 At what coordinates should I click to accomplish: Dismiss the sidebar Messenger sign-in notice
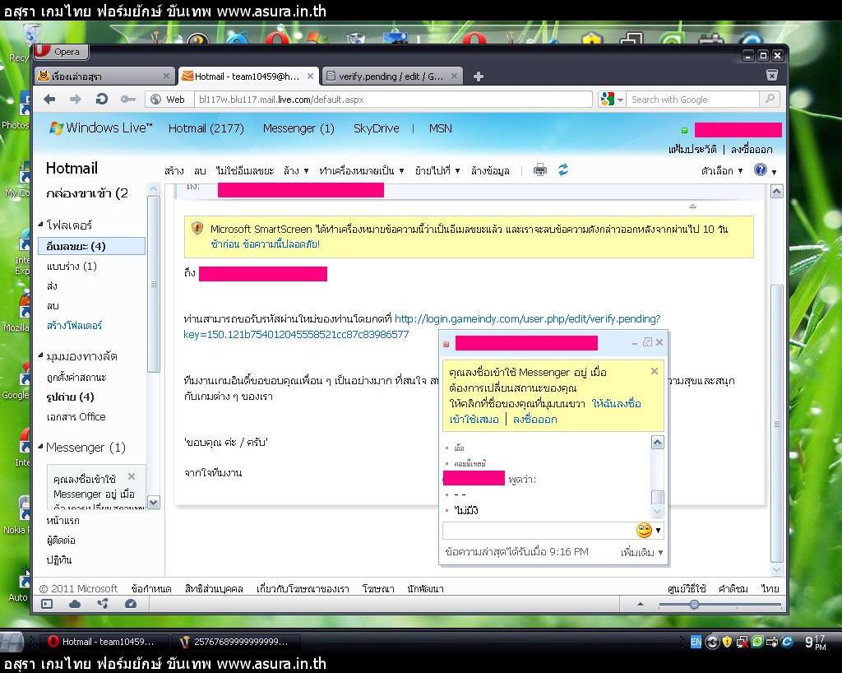132,476
